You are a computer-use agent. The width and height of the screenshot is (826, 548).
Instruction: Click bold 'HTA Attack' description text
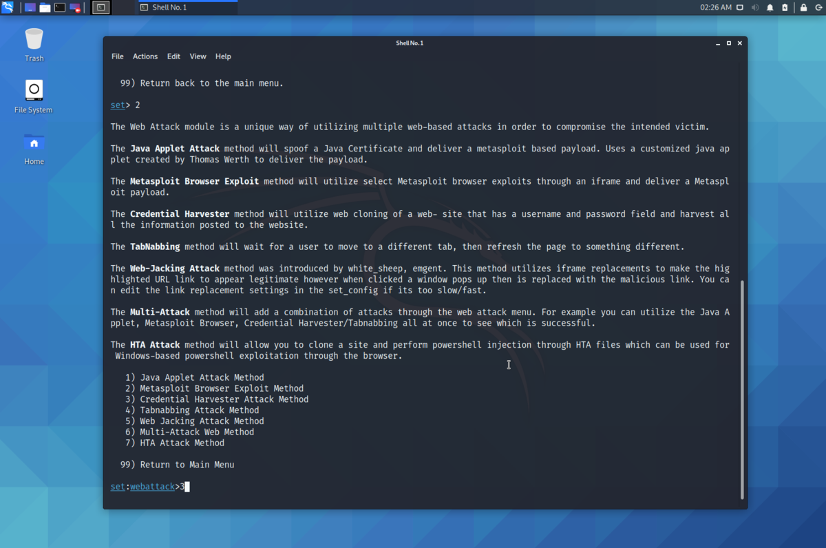tap(155, 345)
